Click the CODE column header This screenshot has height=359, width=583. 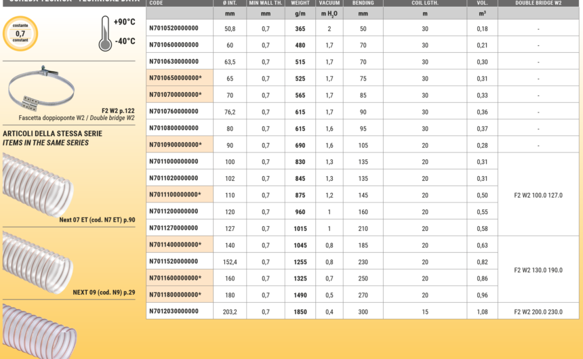click(157, 3)
